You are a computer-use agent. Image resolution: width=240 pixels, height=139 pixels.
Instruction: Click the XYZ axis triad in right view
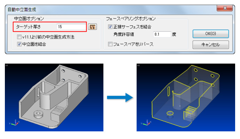[x=146, y=122]
